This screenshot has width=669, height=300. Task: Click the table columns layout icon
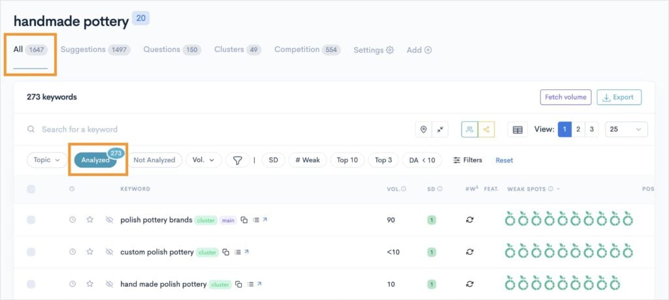tap(517, 130)
